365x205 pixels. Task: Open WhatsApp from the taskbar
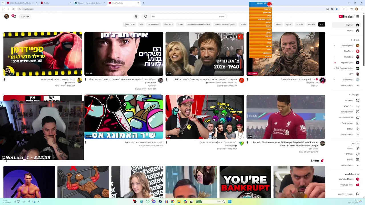pos(147,202)
